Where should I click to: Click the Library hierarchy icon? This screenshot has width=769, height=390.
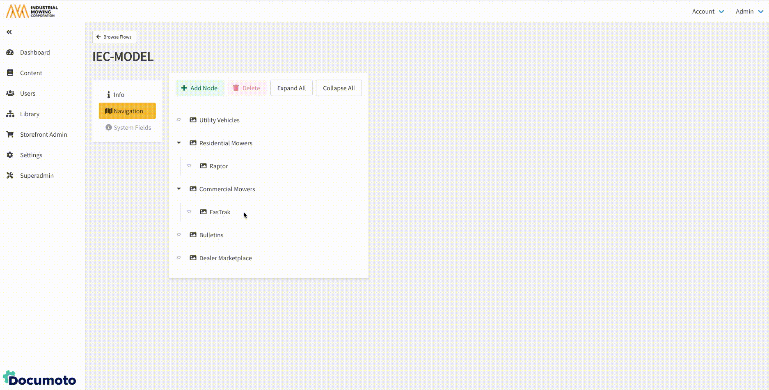click(x=10, y=114)
